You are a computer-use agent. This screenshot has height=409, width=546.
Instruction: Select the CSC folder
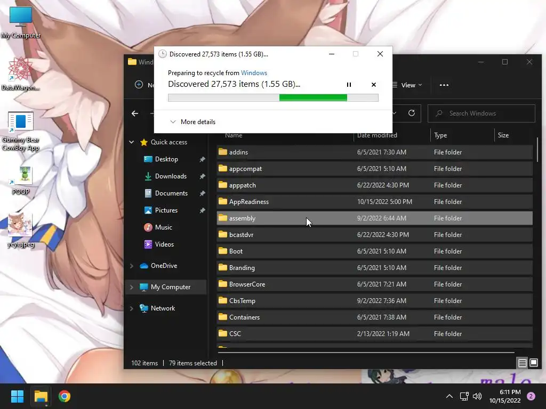(374, 334)
